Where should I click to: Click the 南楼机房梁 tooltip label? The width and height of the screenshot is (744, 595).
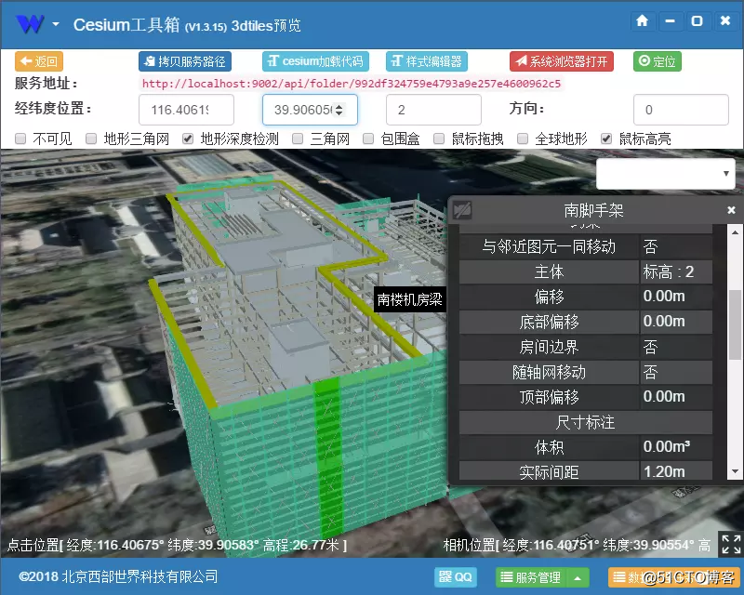point(410,299)
